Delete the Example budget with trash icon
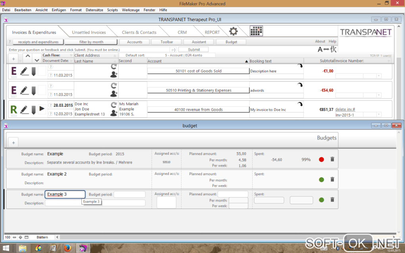405x253 pixels. (332, 159)
